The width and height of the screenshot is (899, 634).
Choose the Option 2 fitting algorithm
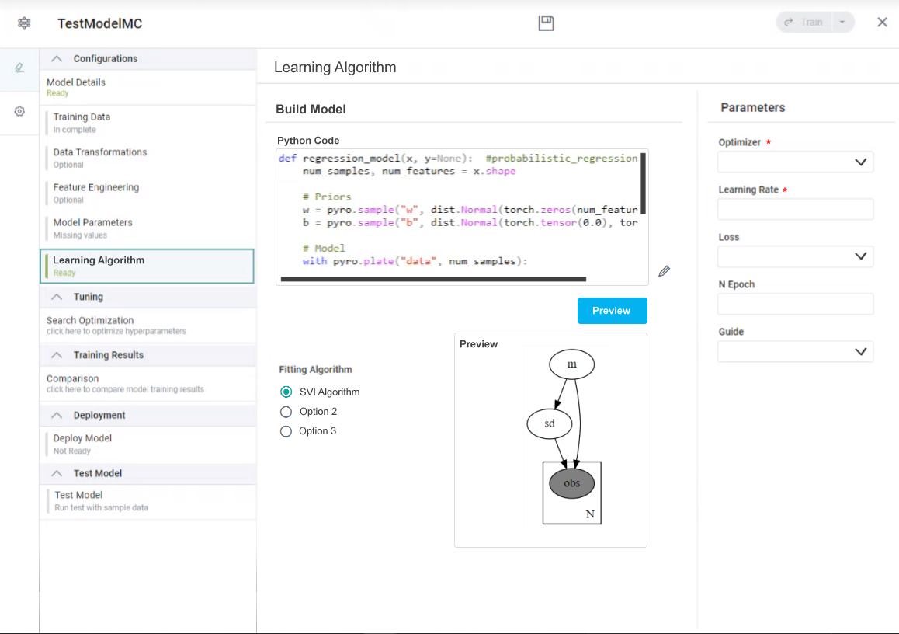coord(286,412)
